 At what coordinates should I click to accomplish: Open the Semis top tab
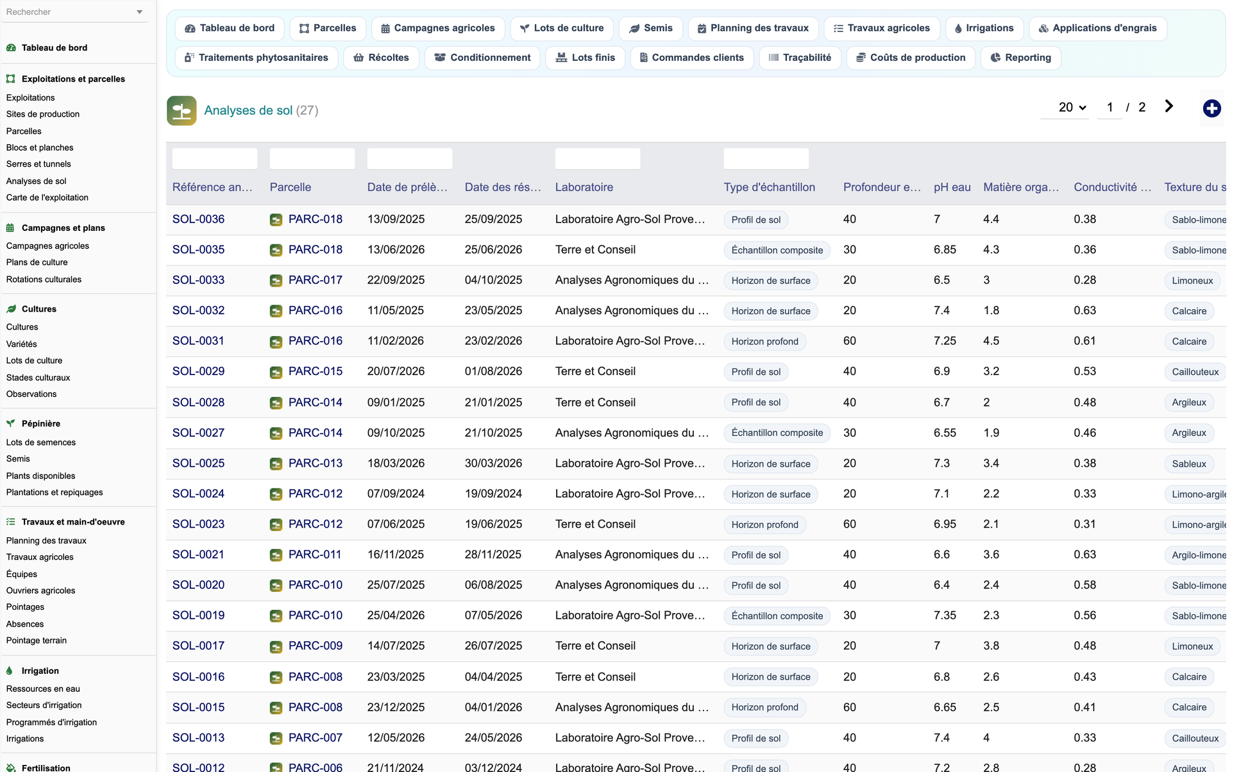pos(650,28)
